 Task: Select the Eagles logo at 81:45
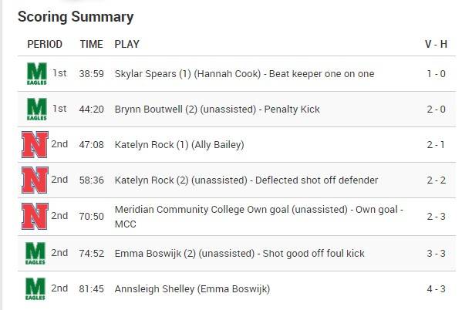[x=35, y=289]
